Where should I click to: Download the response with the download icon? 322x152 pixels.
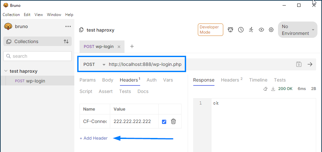pyautogui.click(x=273, y=89)
